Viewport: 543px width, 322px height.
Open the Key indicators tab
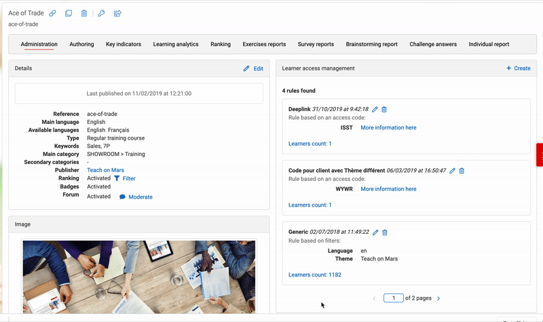coord(124,44)
